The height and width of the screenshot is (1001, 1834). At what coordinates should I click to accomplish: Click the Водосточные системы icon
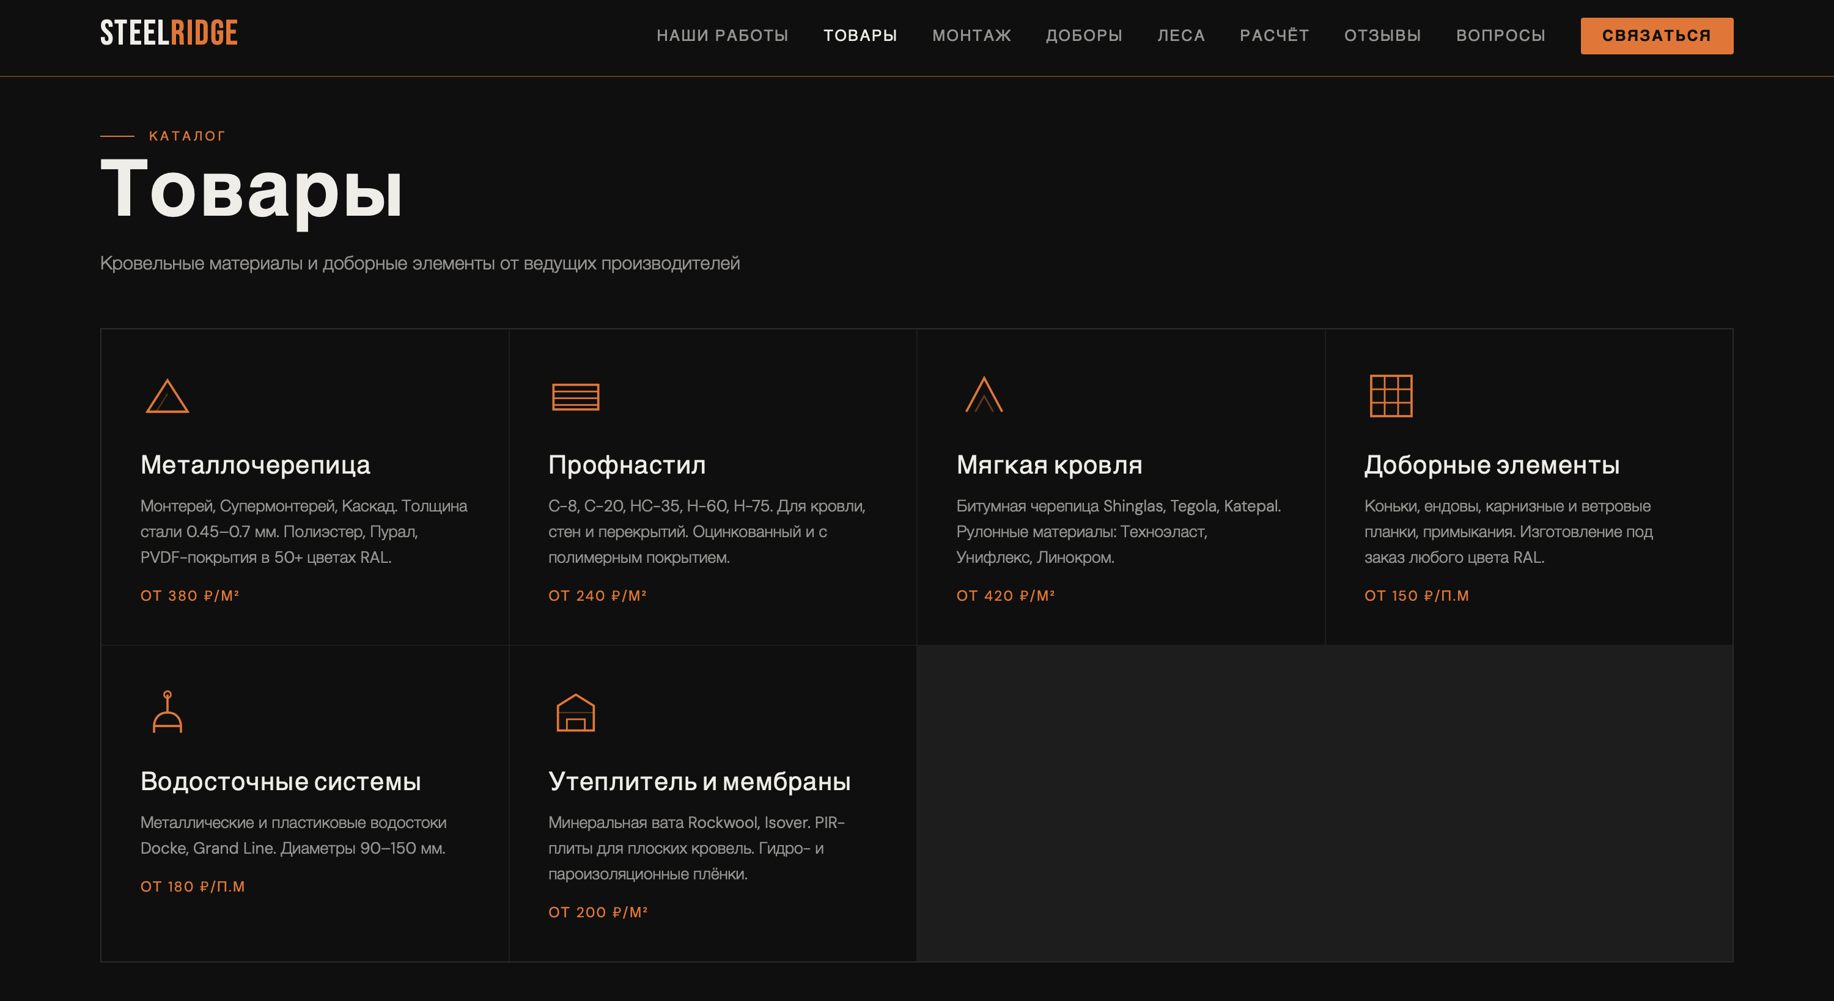click(168, 711)
